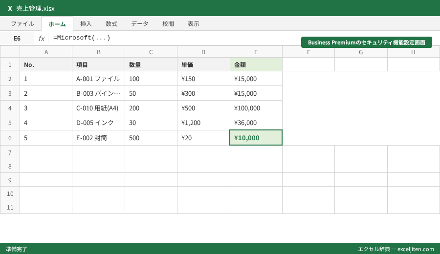Click the 金額 header cell

pos(256,65)
